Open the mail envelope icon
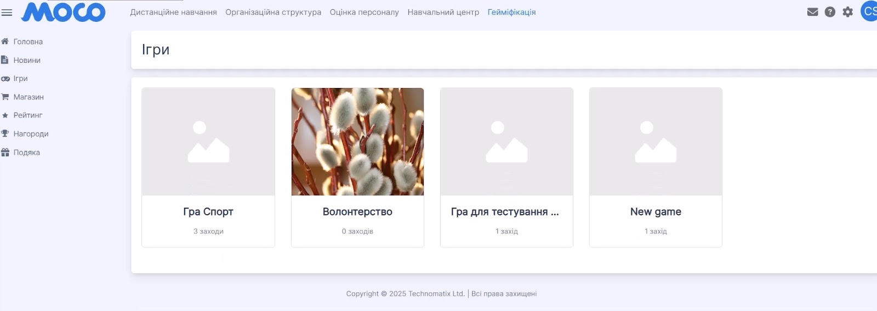Viewport: 877px width, 311px height. click(813, 12)
